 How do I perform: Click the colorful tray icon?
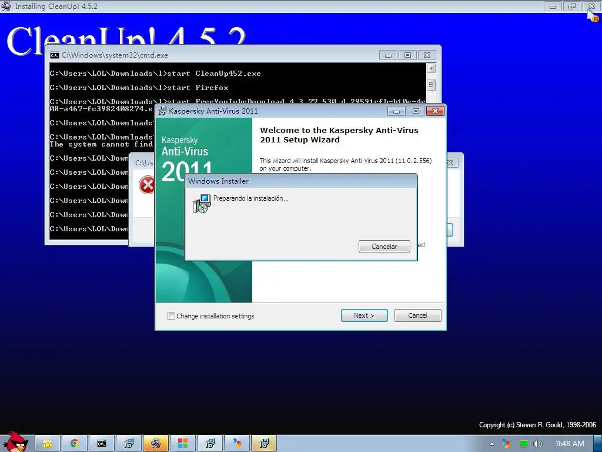click(x=506, y=444)
